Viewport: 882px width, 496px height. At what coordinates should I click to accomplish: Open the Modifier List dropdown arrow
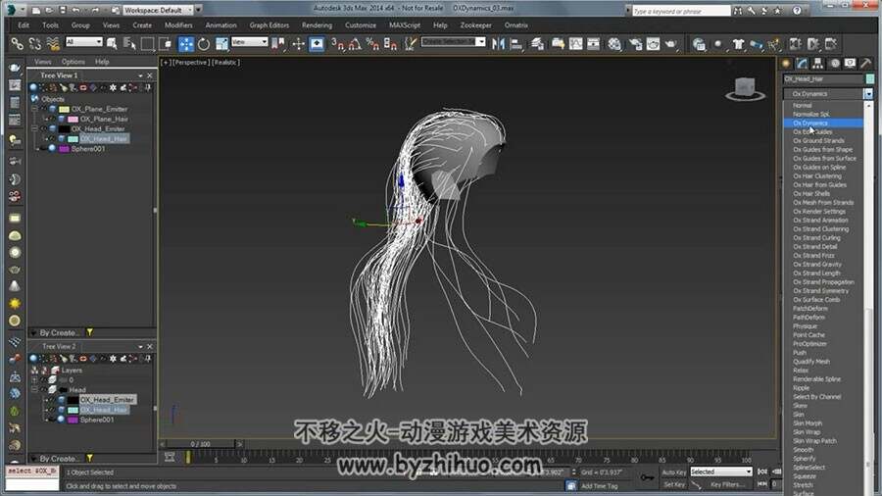[x=868, y=94]
